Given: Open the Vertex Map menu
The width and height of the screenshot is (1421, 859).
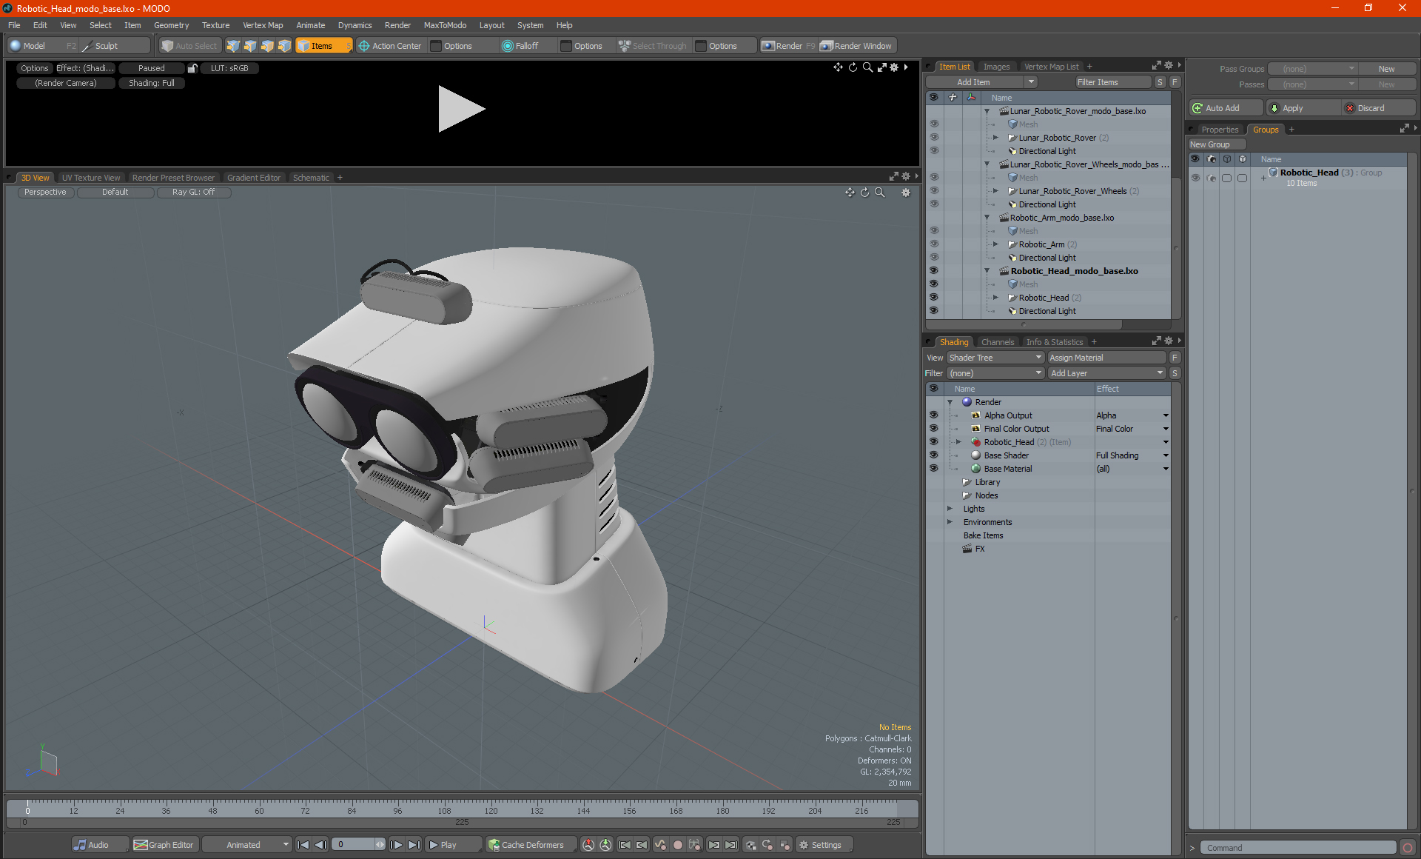Looking at the screenshot, I should [x=263, y=25].
